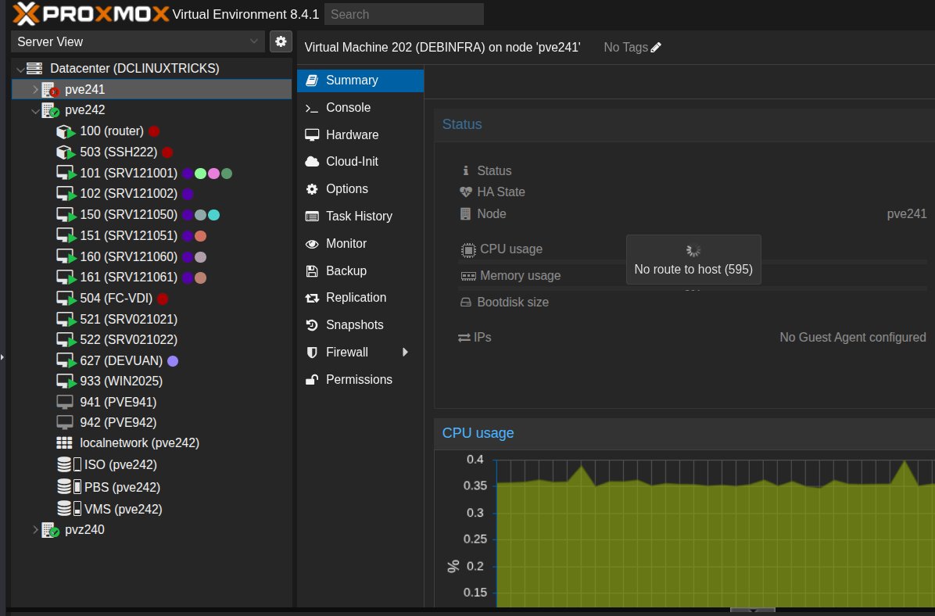Expand the pve241 node
Image resolution: width=935 pixels, height=616 pixels.
click(x=35, y=89)
